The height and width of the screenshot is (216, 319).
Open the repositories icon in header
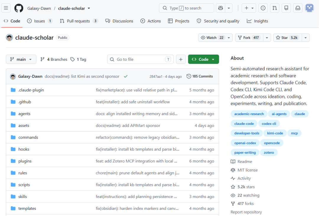(x=286, y=8)
